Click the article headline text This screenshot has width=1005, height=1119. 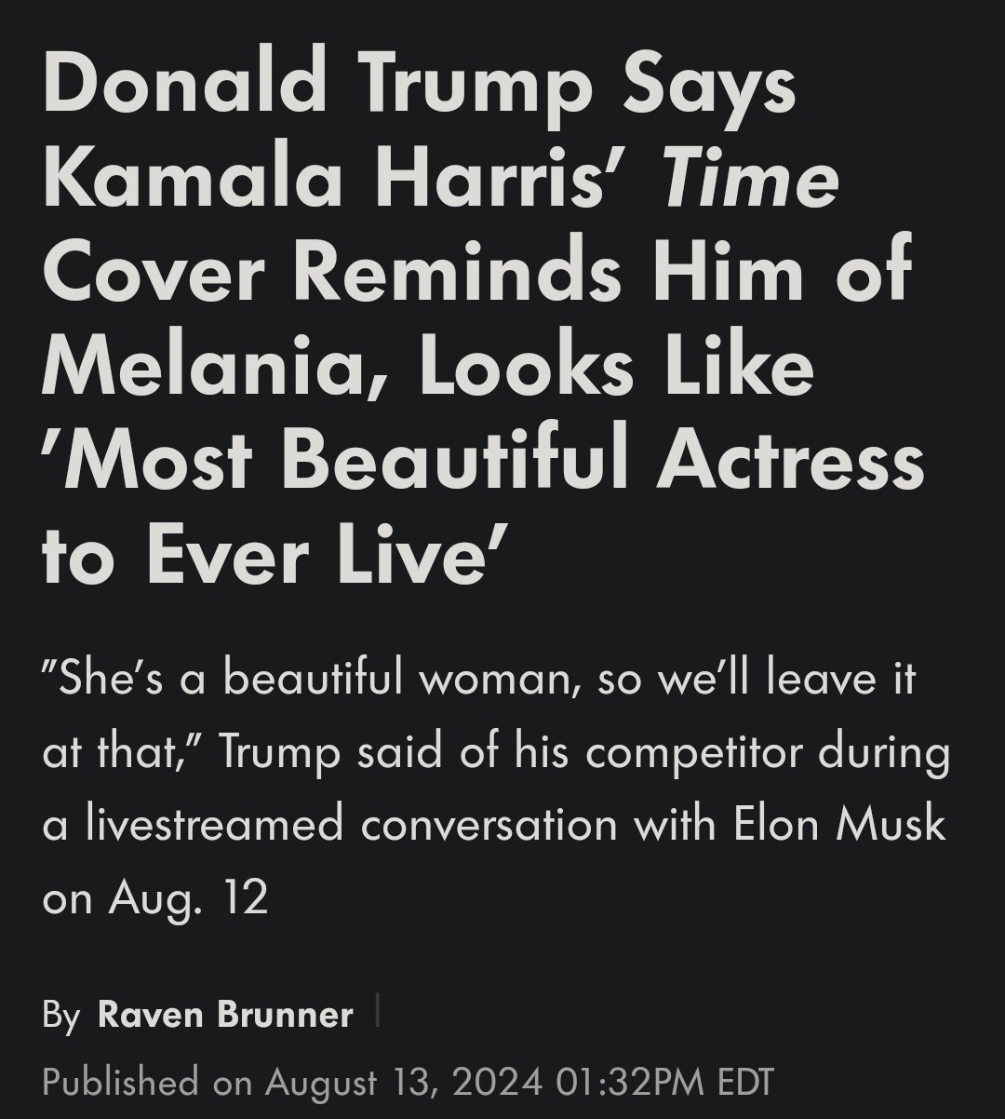click(x=483, y=320)
